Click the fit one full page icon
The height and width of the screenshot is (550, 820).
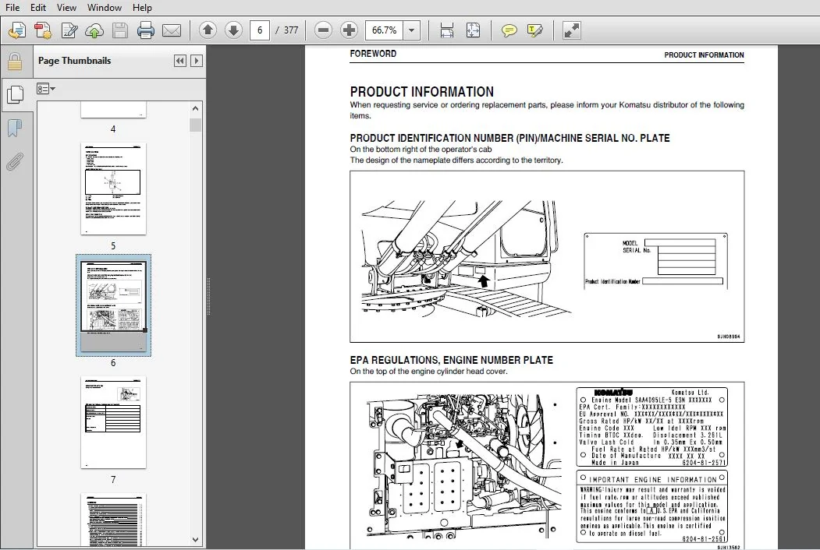[x=473, y=30]
